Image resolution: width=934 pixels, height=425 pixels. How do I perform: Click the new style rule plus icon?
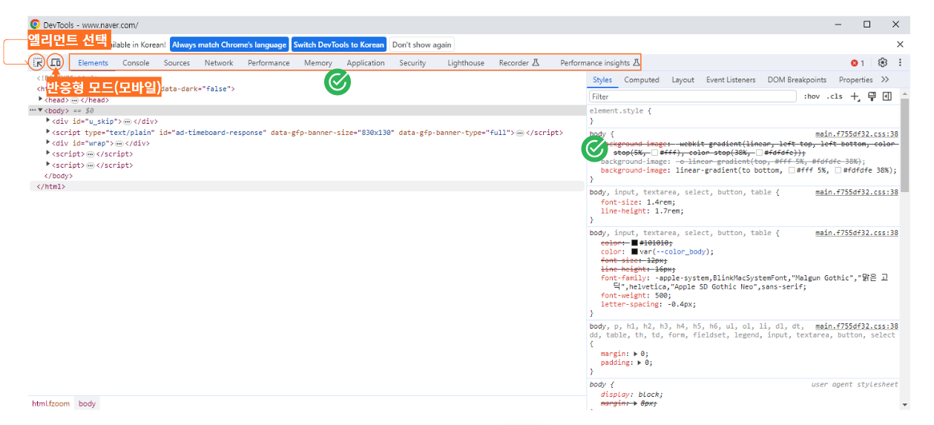855,96
